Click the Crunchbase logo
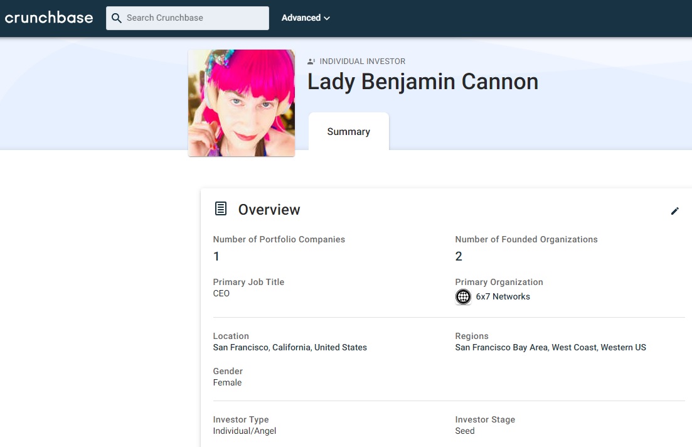Screen dimensions: 692x447 49,18
